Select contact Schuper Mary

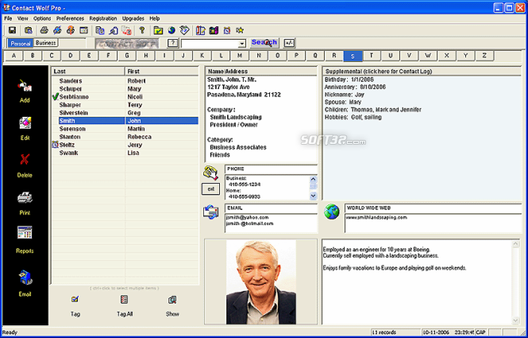[125, 89]
